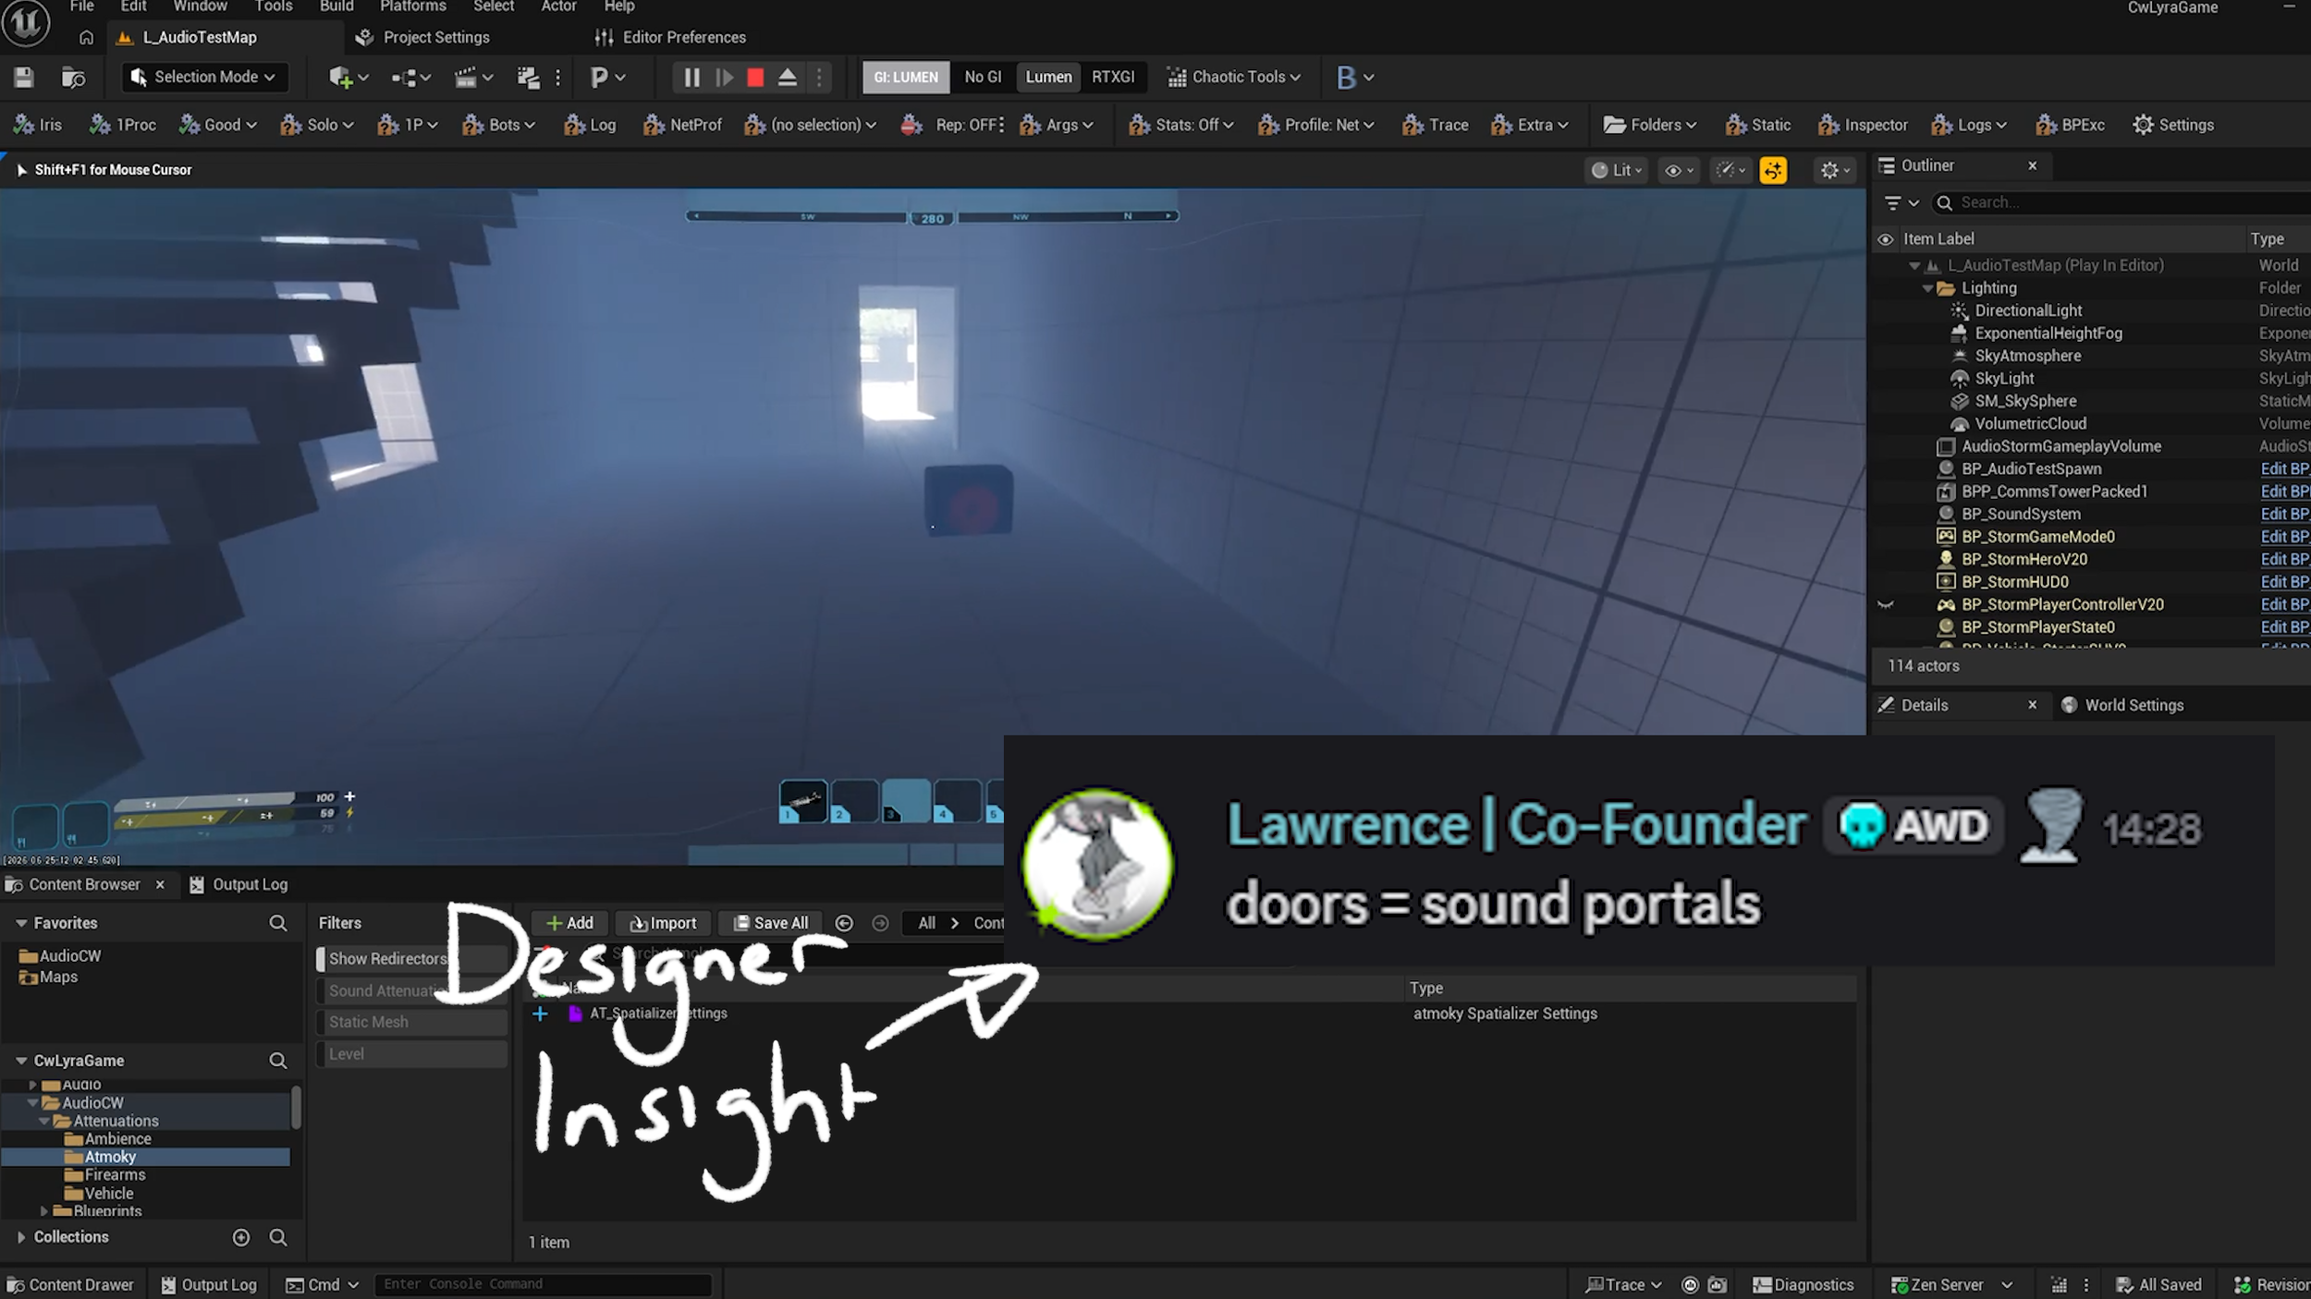
Task: Open the Selection Mode dropdown
Action: coord(203,78)
